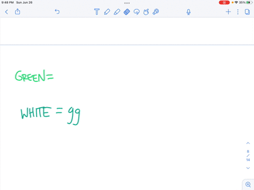The image size is (254, 190).
Task: Go back using the left chevron
Action: 6,12
